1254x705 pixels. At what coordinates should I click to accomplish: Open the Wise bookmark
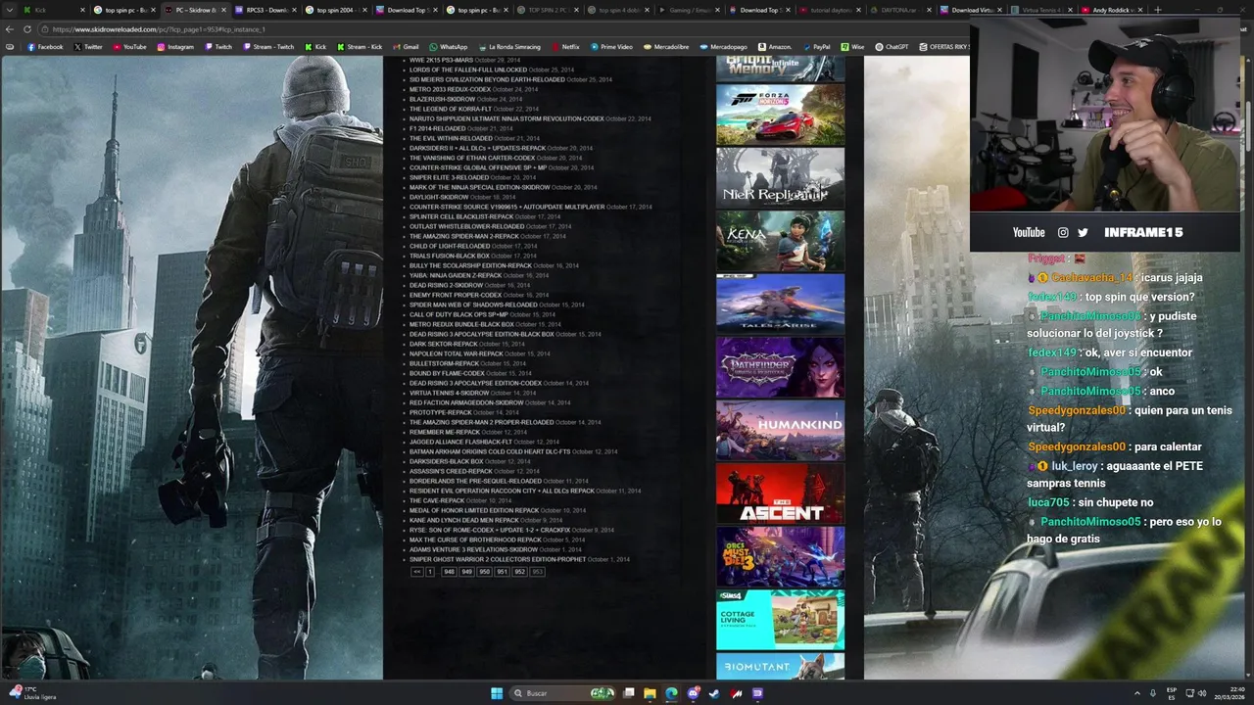coord(852,46)
